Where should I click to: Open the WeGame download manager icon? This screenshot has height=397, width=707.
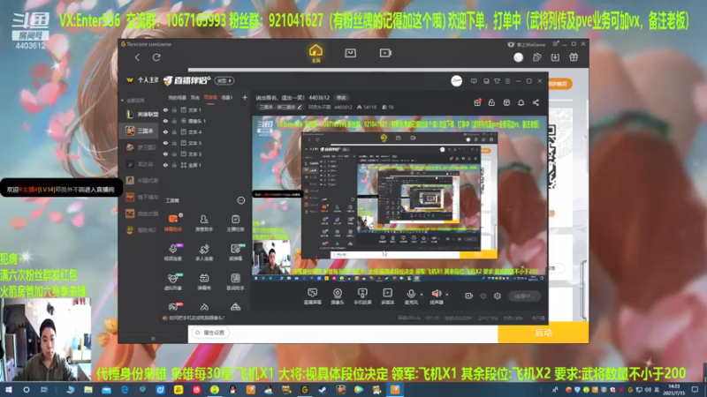555,57
